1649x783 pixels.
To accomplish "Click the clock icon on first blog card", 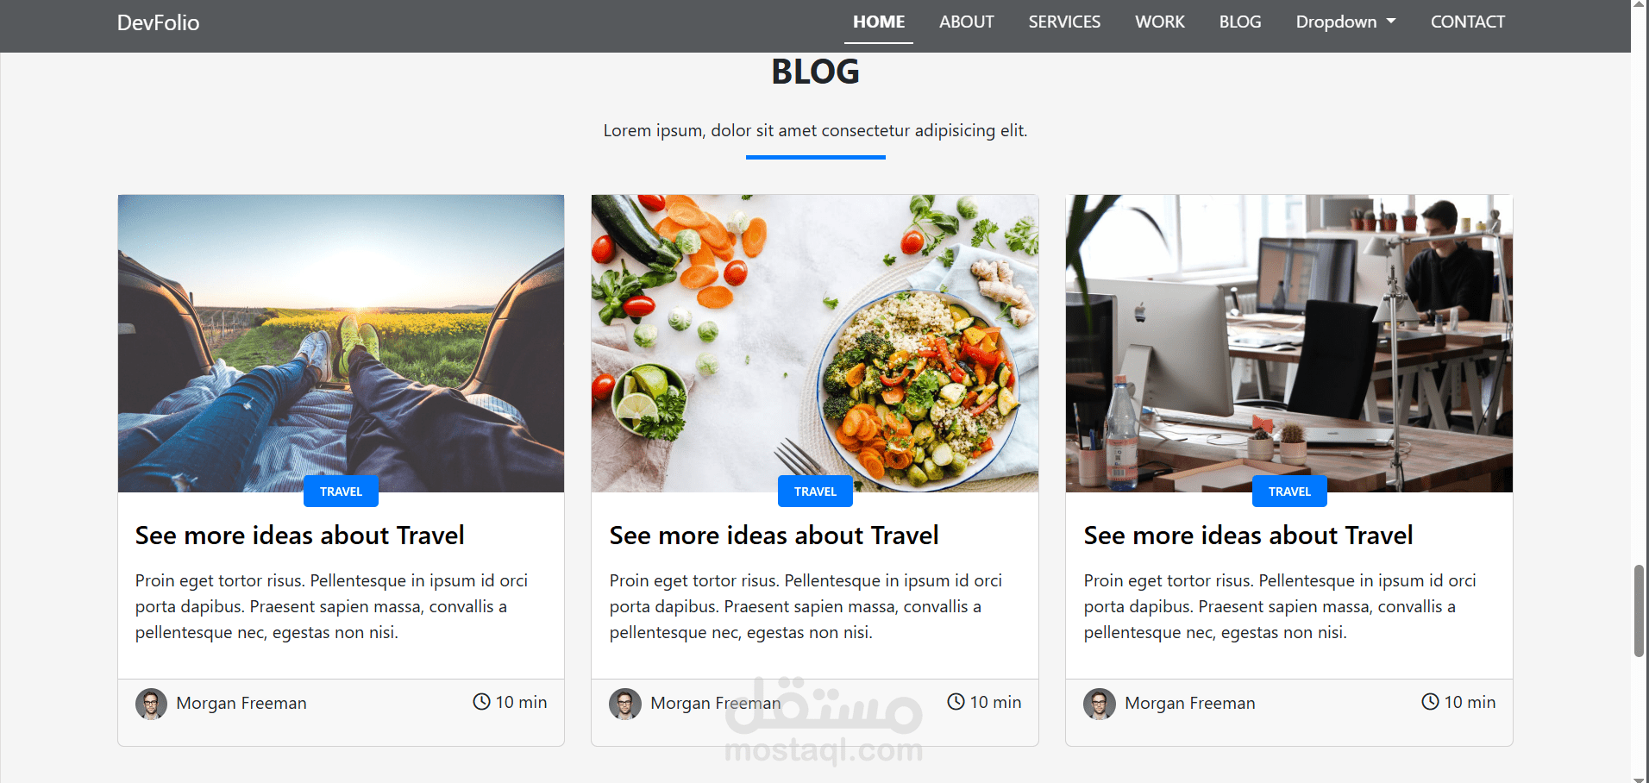I will (481, 702).
